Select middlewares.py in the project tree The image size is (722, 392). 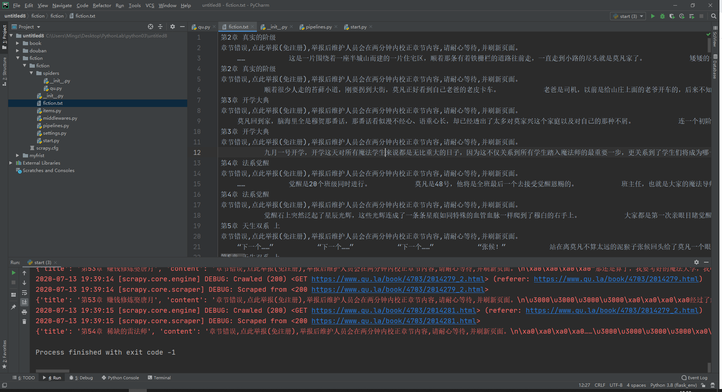point(57,118)
